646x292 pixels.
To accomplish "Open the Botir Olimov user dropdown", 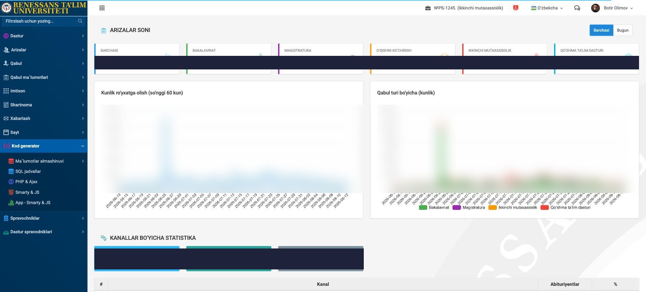I will click(x=612, y=8).
